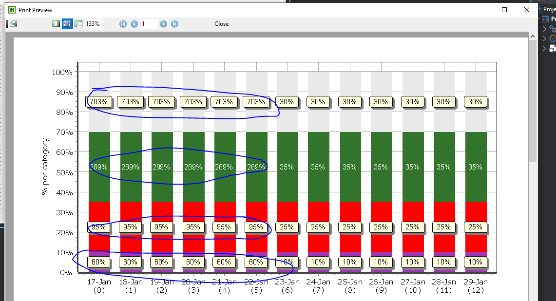Click the project form icon in background IDE tree
This screenshot has height=301, width=556.
click(545, 19)
